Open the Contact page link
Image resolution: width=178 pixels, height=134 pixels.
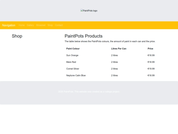pos(59,25)
